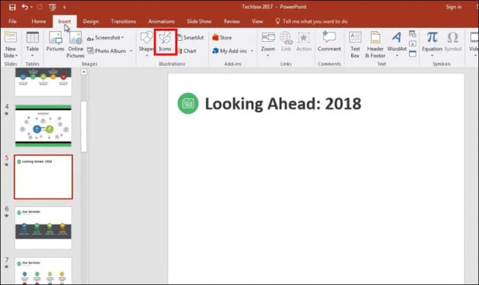
Task: Click My Add-ins
Action: tap(230, 51)
